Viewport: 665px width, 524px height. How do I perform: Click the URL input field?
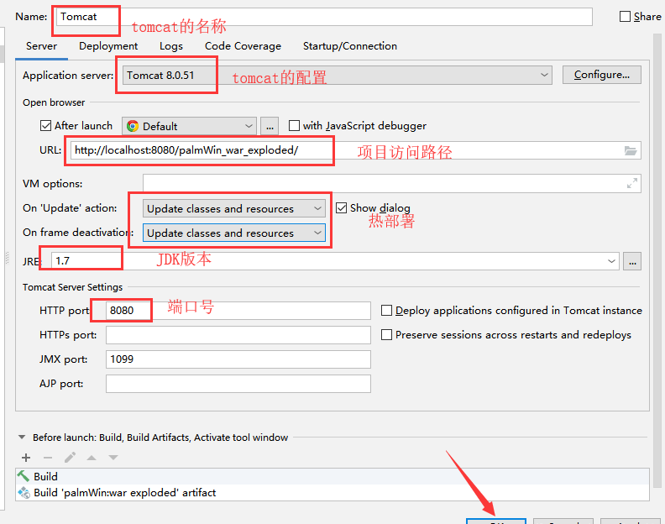click(355, 150)
